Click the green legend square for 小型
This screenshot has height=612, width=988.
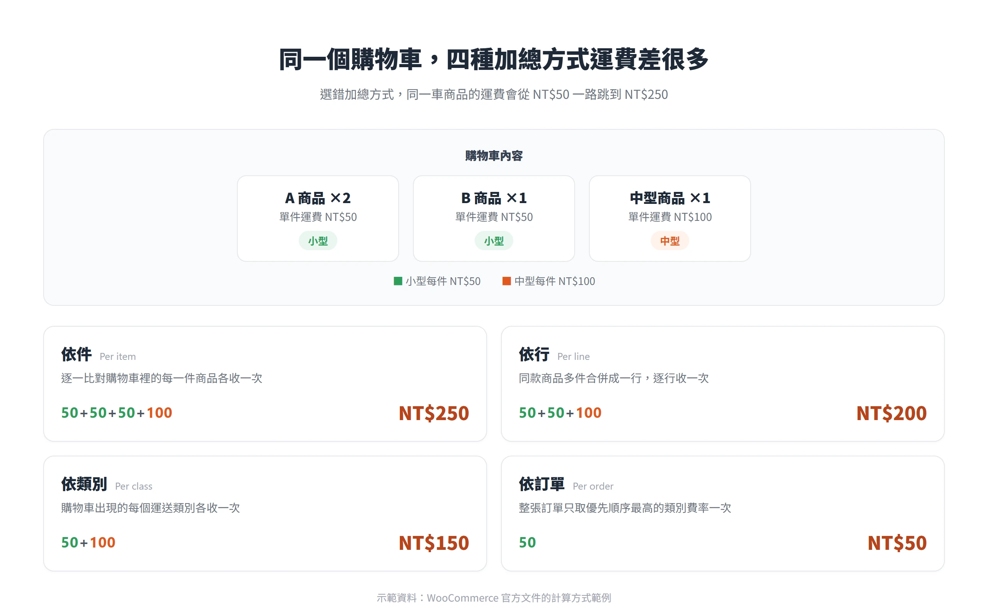[x=398, y=281]
